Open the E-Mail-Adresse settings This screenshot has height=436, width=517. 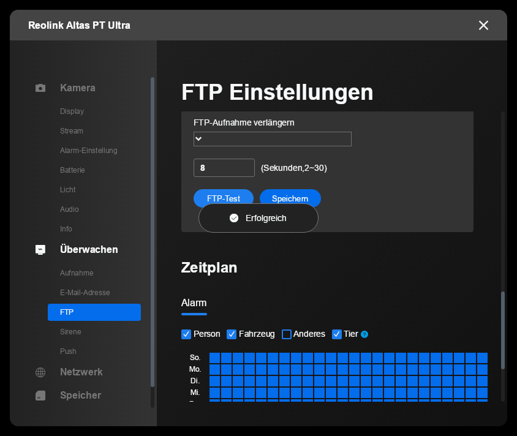85,293
